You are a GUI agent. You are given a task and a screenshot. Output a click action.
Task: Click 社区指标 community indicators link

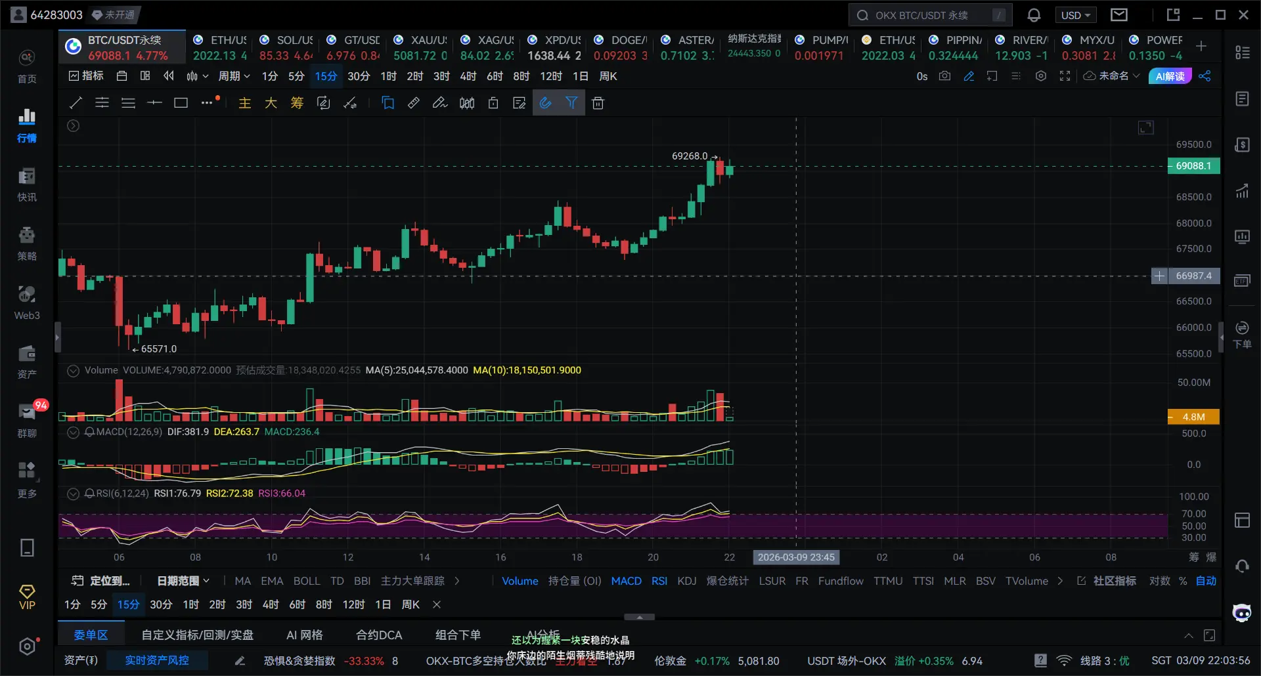(1107, 581)
